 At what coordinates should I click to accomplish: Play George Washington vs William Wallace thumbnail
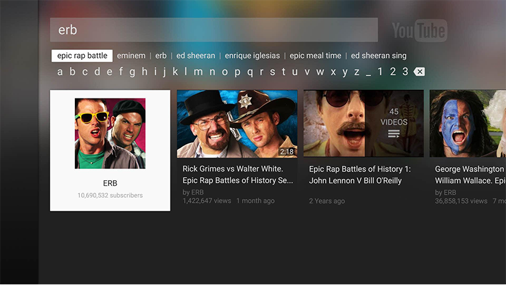coord(467,123)
